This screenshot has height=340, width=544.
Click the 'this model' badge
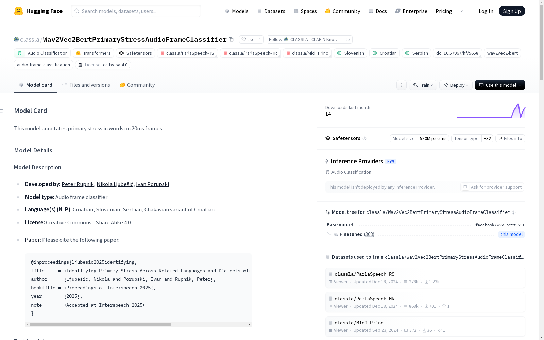[x=511, y=234]
